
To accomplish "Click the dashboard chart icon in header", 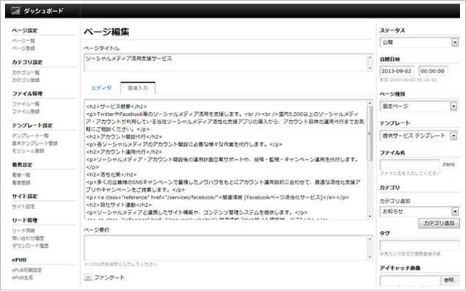I will [15, 11].
